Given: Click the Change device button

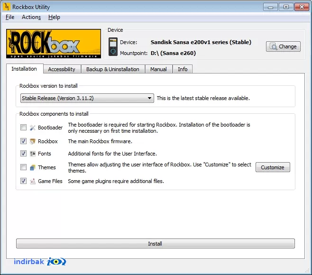Looking at the screenshot, I should tap(284, 46).
